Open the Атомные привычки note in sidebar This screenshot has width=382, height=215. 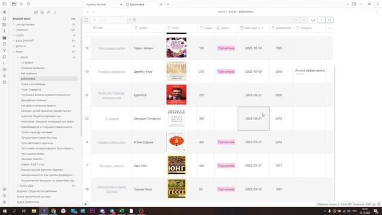pyautogui.click(x=33, y=68)
